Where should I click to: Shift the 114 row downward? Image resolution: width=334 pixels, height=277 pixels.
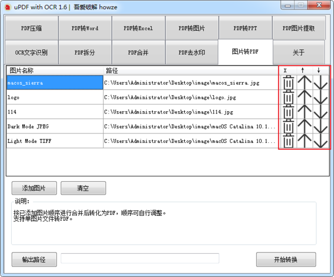click(321, 112)
